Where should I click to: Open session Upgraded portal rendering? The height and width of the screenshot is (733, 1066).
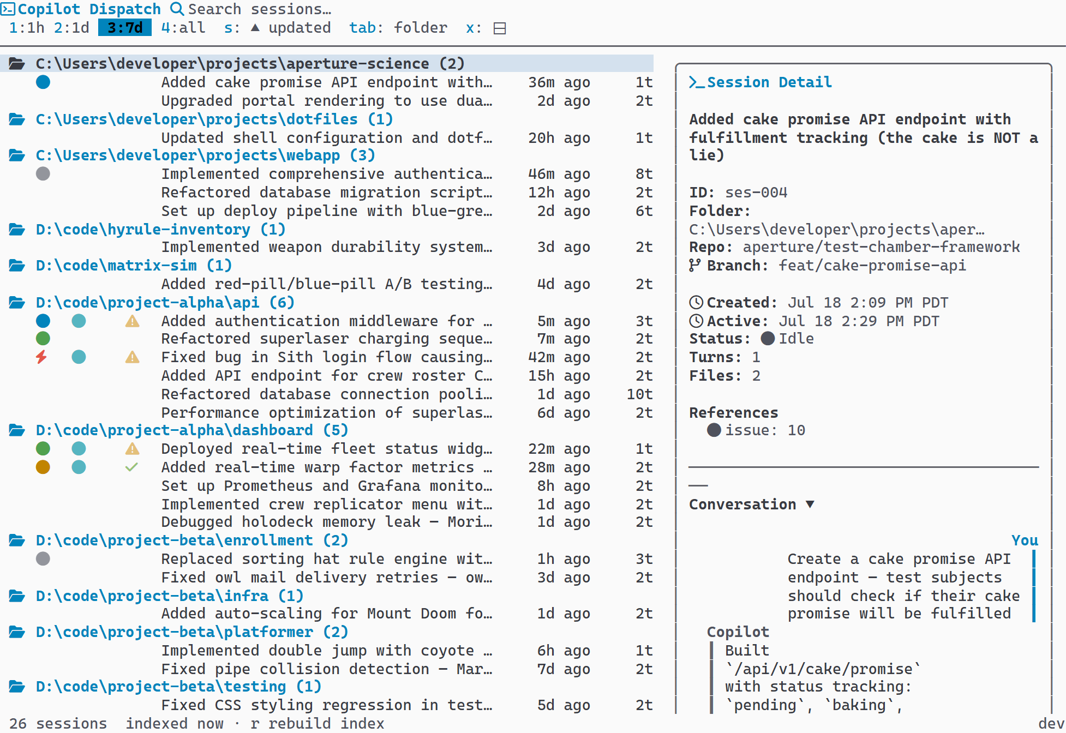point(327,101)
